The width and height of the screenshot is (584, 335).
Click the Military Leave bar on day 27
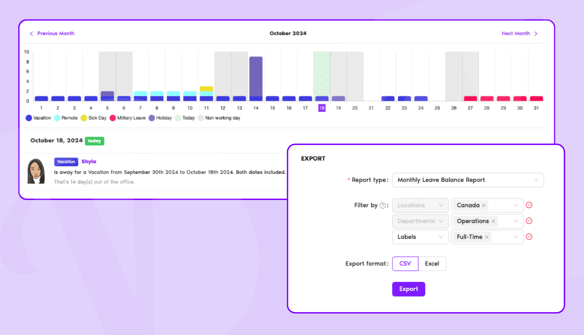pos(471,99)
